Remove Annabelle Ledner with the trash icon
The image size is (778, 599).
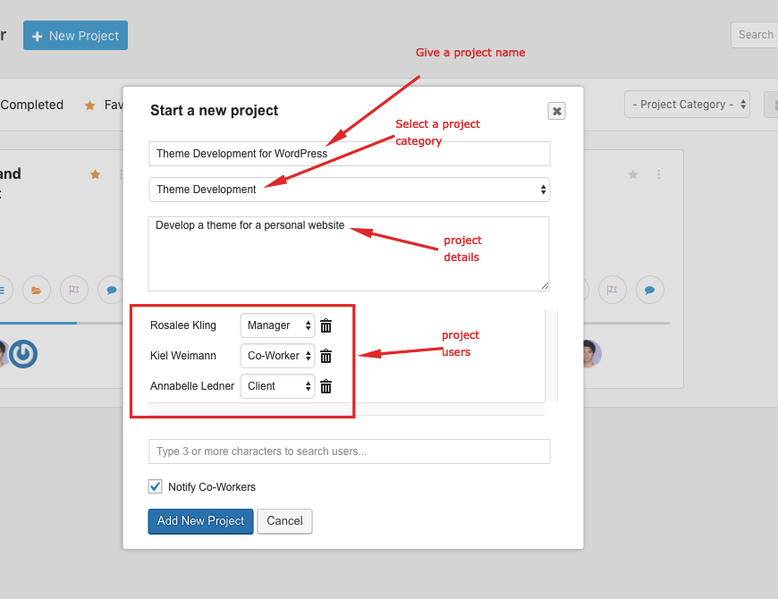pyautogui.click(x=326, y=386)
